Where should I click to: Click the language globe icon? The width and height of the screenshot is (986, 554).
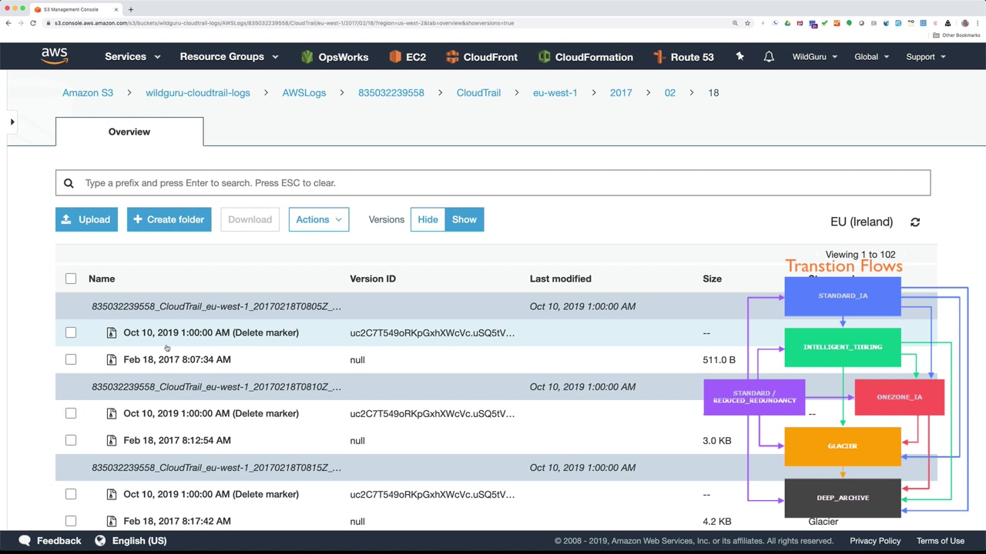[100, 540]
